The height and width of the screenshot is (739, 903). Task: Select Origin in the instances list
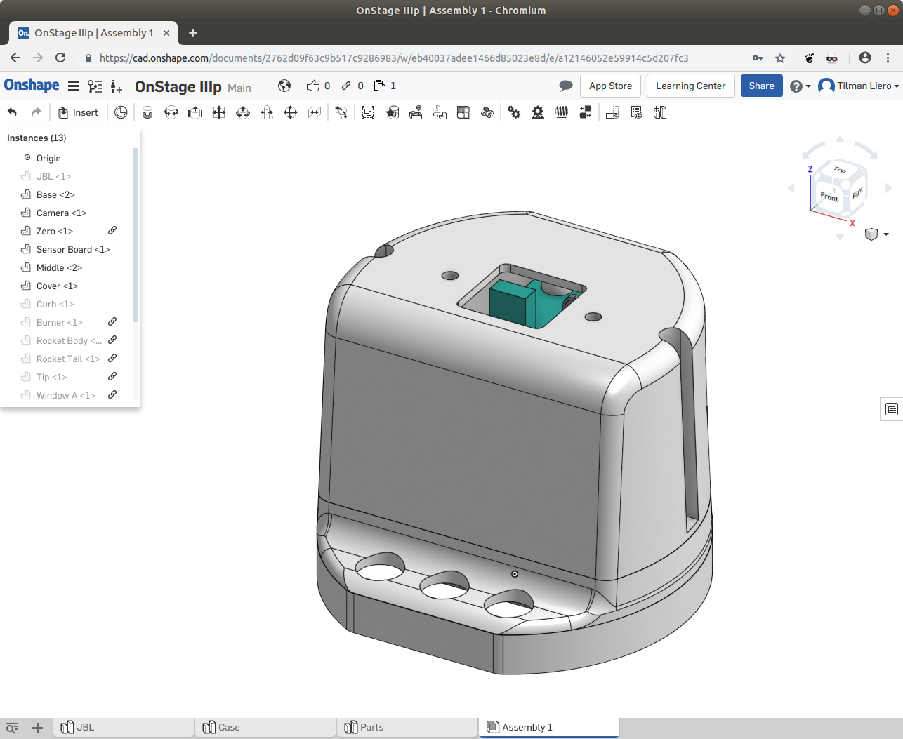click(48, 158)
